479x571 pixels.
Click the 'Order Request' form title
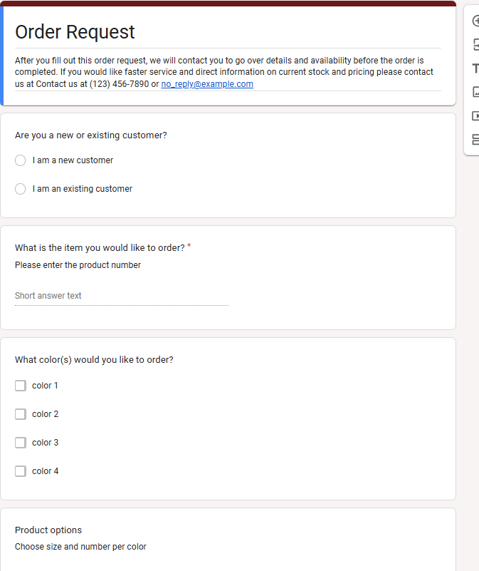pyautogui.click(x=75, y=32)
